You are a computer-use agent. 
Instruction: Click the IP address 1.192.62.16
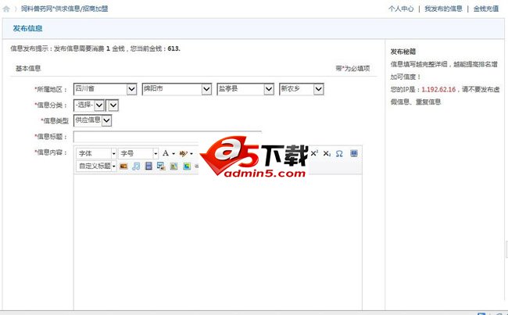coord(438,89)
